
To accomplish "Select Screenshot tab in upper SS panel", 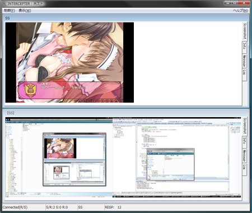I will pos(245,31).
